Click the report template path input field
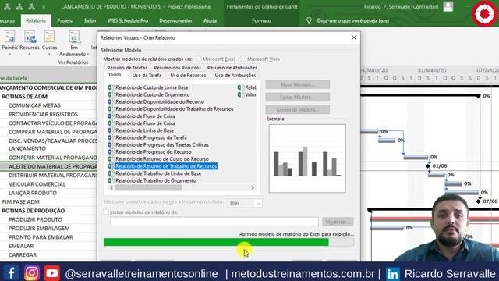This screenshot has height=281, width=499. pos(214,222)
